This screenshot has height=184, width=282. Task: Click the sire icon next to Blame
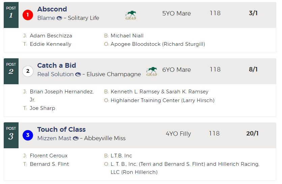[59, 18]
